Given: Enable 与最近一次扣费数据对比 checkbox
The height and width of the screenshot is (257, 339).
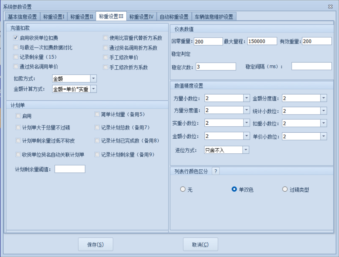Looking at the screenshot, I should click(15, 48).
